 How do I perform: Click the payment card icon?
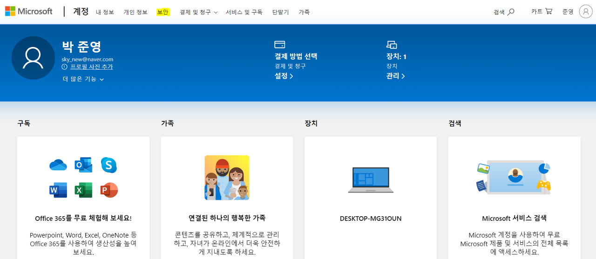pyautogui.click(x=280, y=45)
